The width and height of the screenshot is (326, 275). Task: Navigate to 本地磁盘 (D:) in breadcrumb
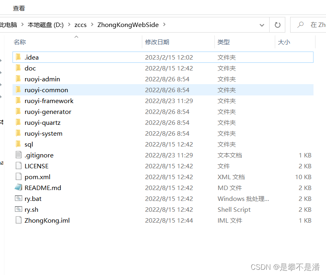(46, 25)
